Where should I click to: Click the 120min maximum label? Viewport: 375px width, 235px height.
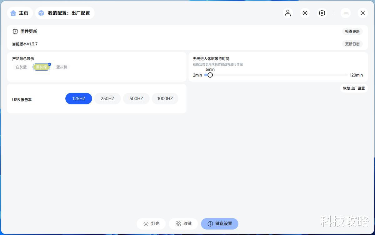click(x=356, y=75)
